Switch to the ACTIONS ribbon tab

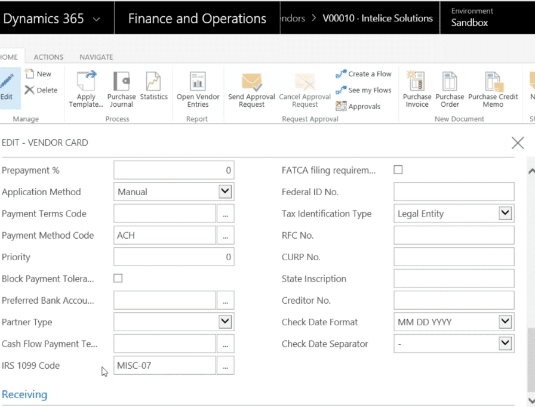[x=48, y=57]
